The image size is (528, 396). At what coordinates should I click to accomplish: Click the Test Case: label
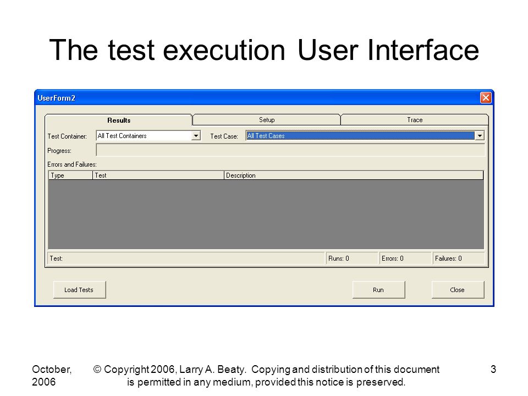(x=224, y=136)
